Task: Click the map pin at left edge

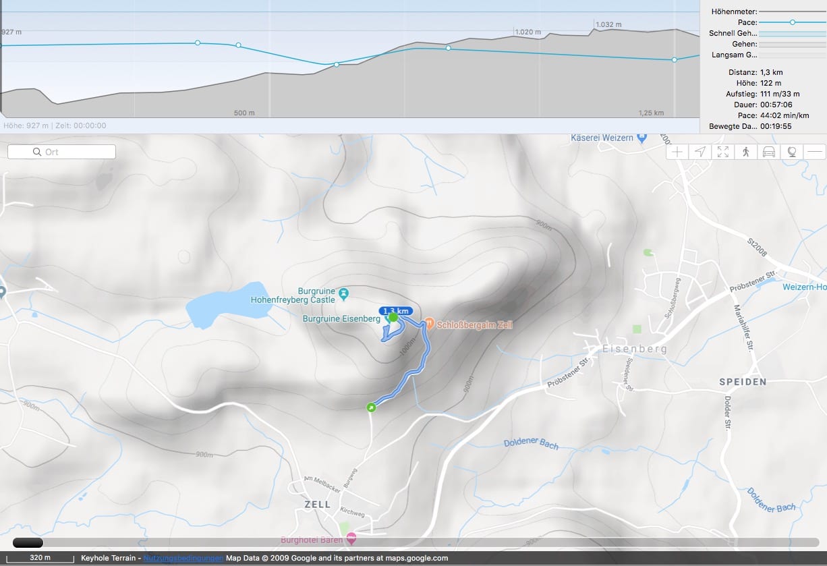Action: click(x=2, y=292)
